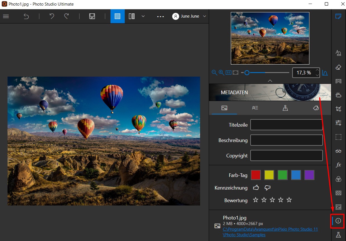Click the image file icon beside Photo1.jpg
Image resolution: width=346 pixels, height=241 pixels.
217,226
